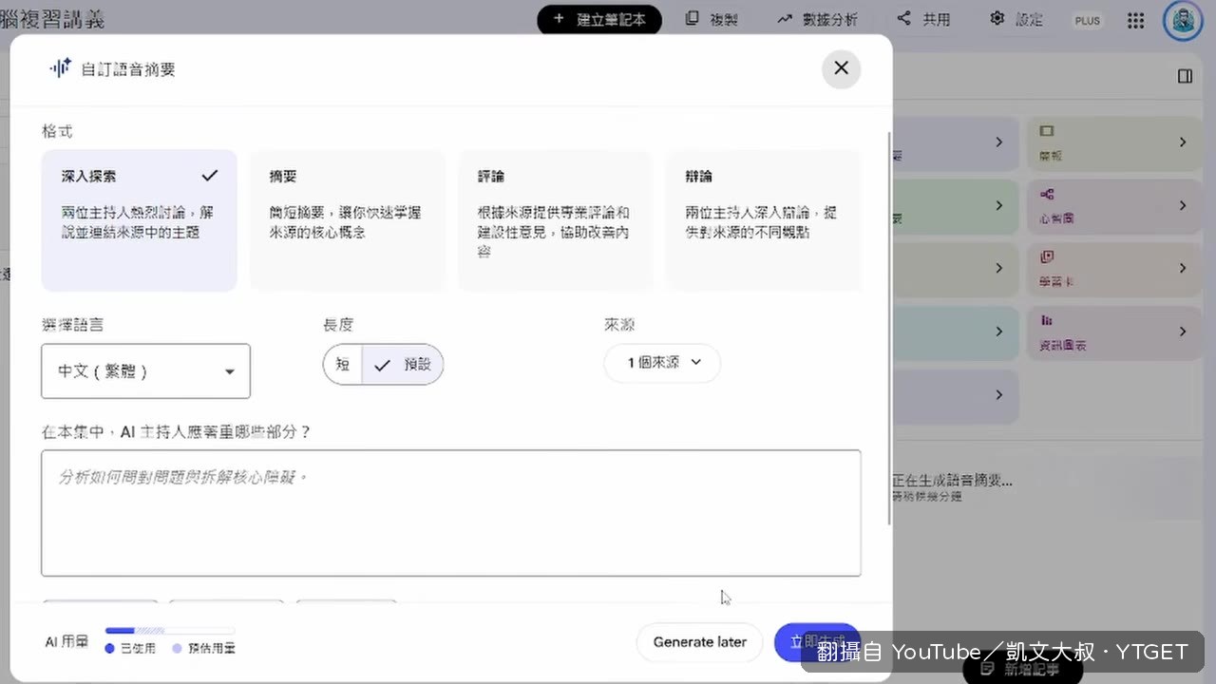The image size is (1216, 684).
Task: Focus the AI host focus text area
Action: [x=451, y=513]
